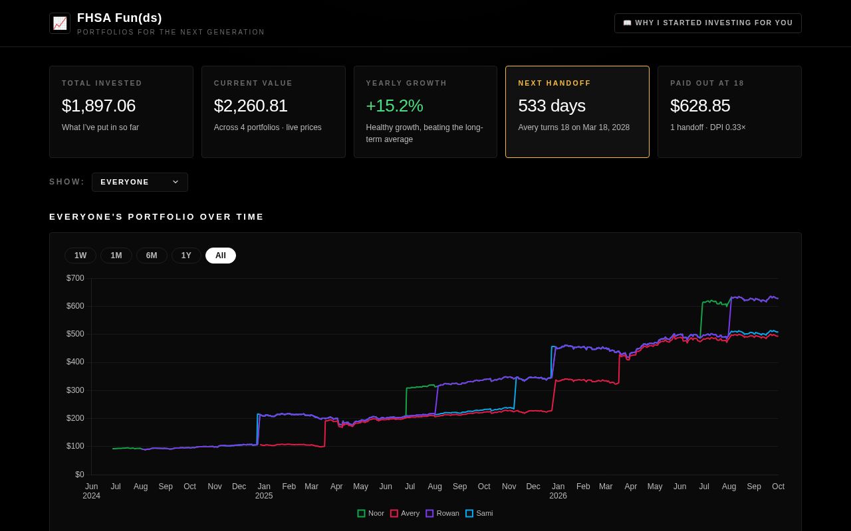Click the $1,897.06 total invested amount
Viewport: 851px width, 531px height.
pos(98,106)
